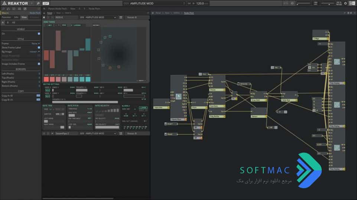Click the 120.0 tempo value
Screen dimensions: 357x200
tap(200, 3)
